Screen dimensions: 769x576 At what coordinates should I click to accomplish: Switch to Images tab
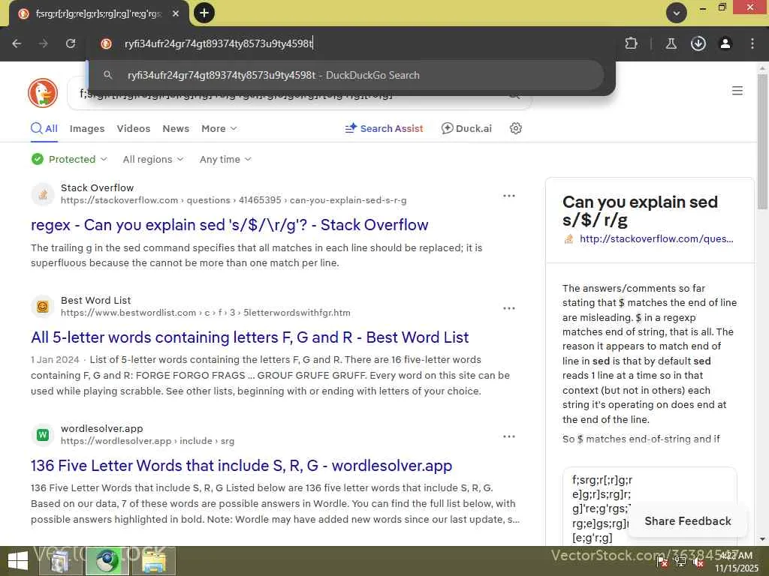pyautogui.click(x=87, y=129)
